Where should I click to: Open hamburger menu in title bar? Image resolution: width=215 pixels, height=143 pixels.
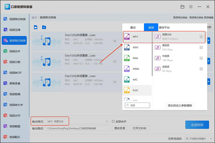[x=191, y=7]
